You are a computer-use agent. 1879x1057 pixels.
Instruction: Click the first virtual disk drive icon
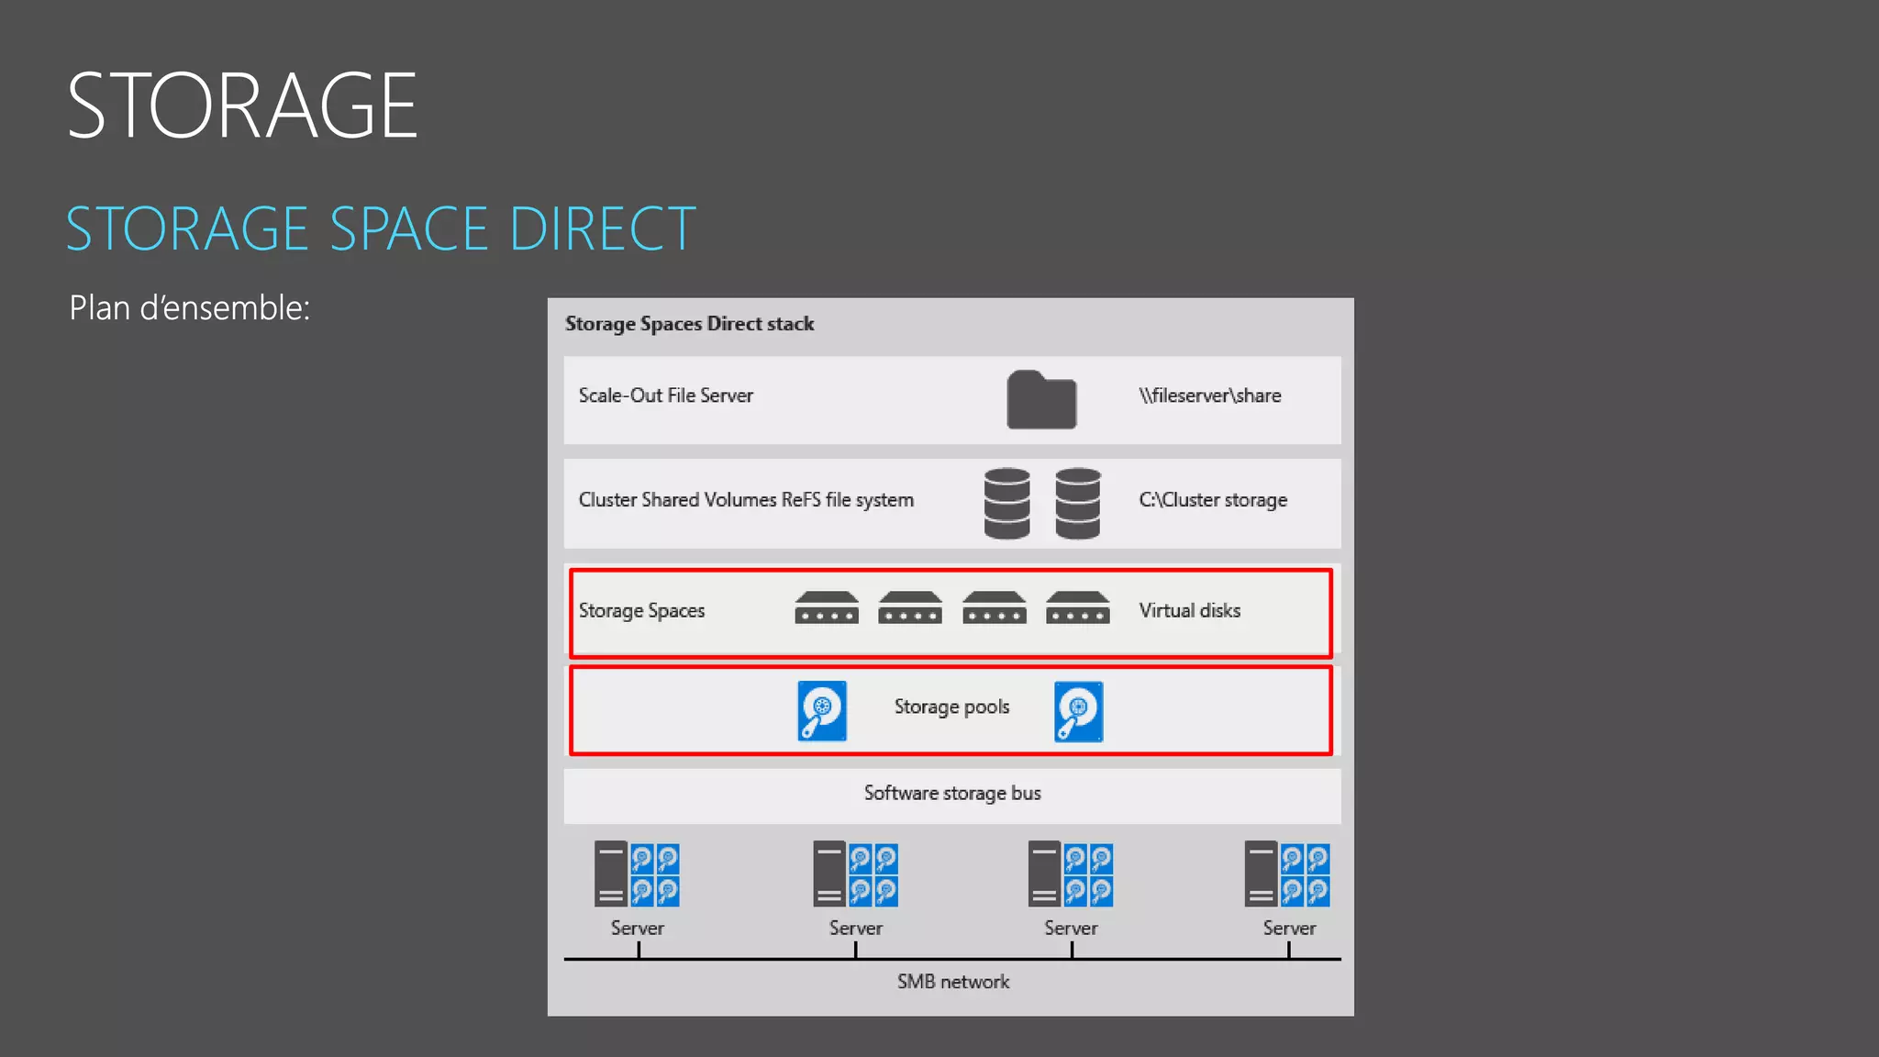point(827,608)
